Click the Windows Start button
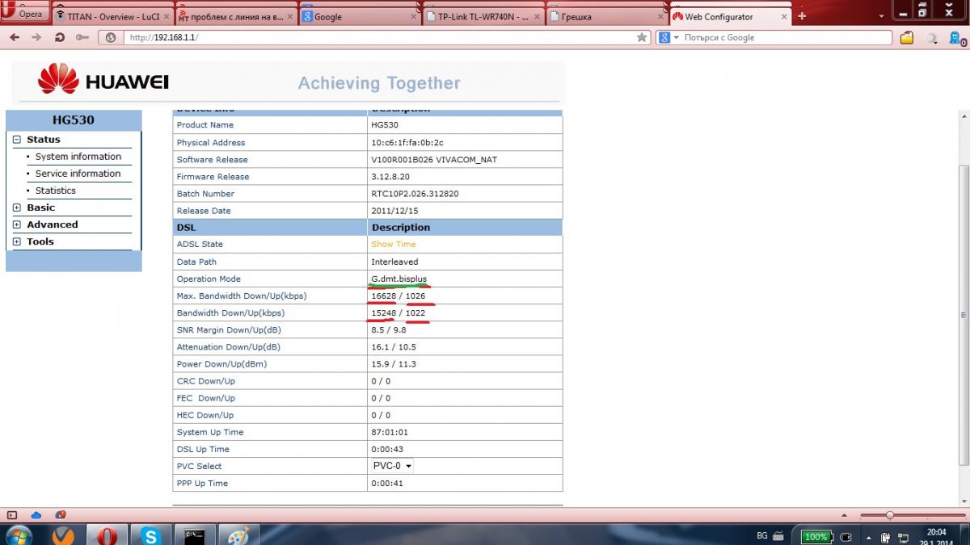970x545 pixels. [x=19, y=535]
